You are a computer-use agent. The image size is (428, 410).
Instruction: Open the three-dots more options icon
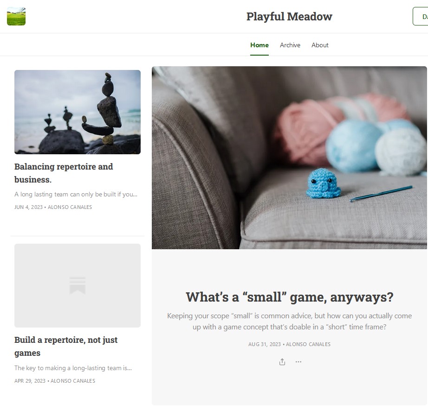point(298,362)
